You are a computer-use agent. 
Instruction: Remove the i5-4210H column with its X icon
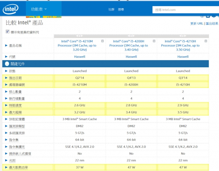(x=206, y=41)
